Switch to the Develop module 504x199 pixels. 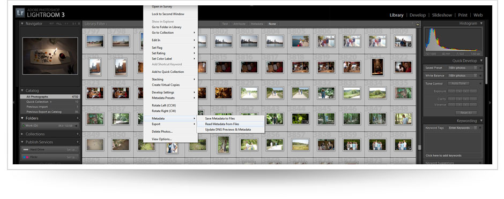(x=418, y=15)
